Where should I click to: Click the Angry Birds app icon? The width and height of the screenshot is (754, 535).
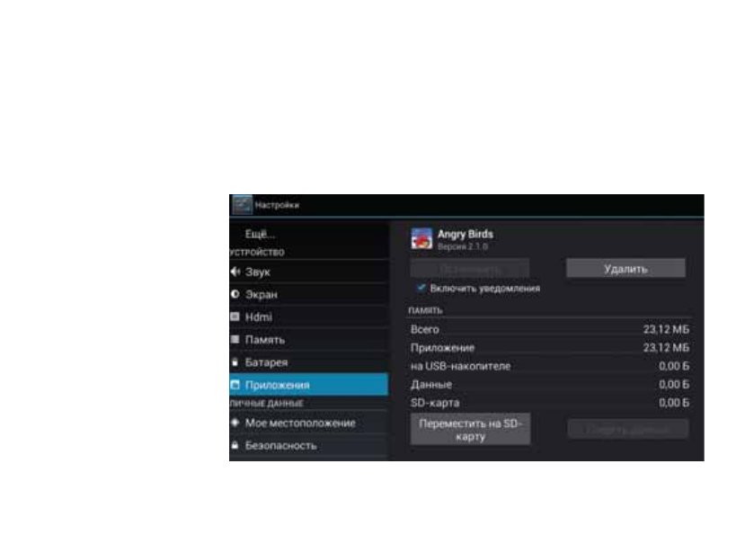[421, 238]
